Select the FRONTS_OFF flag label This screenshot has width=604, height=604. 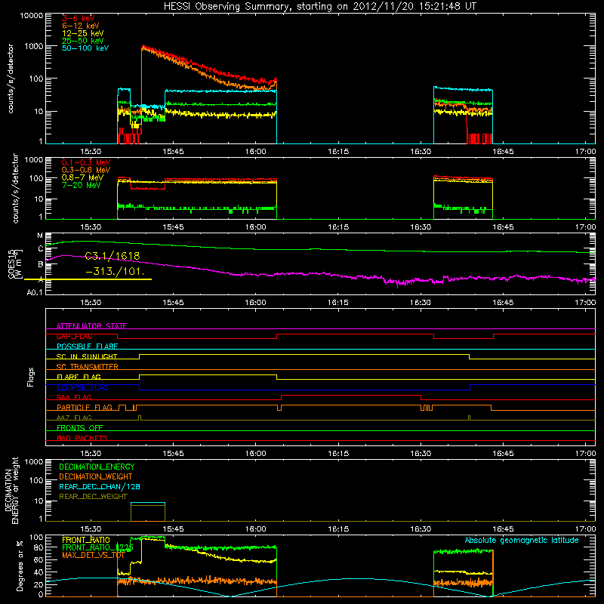click(x=80, y=427)
